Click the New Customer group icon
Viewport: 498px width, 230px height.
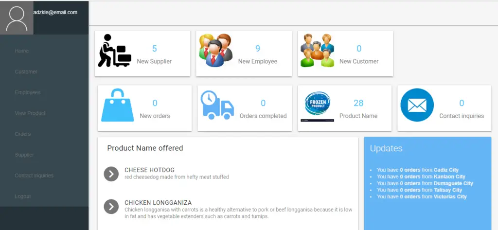(317, 51)
